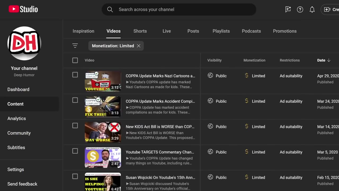Switch to the Playlists tab
The height and width of the screenshot is (191, 339).
tap(221, 31)
